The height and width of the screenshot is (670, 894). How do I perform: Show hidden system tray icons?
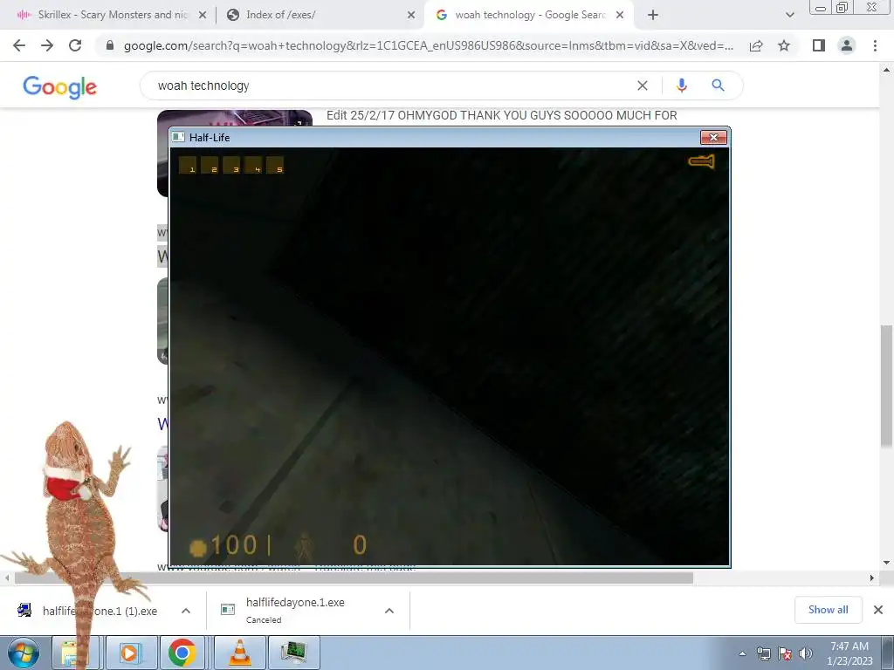click(x=742, y=653)
